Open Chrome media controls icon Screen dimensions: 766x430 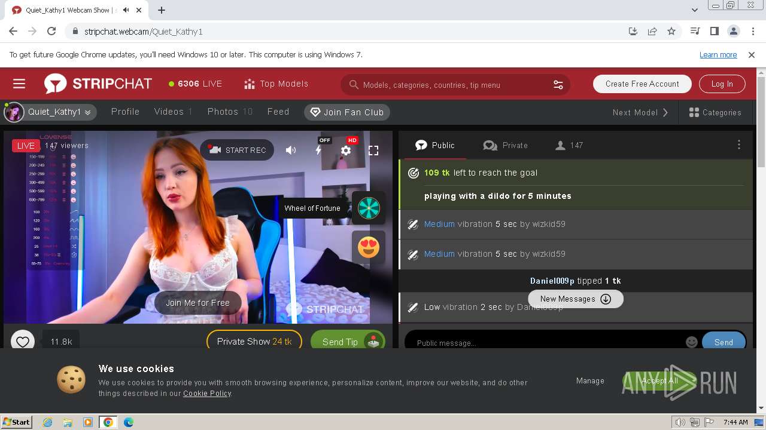695,32
